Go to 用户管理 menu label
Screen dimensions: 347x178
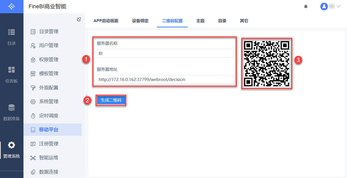coord(49,45)
